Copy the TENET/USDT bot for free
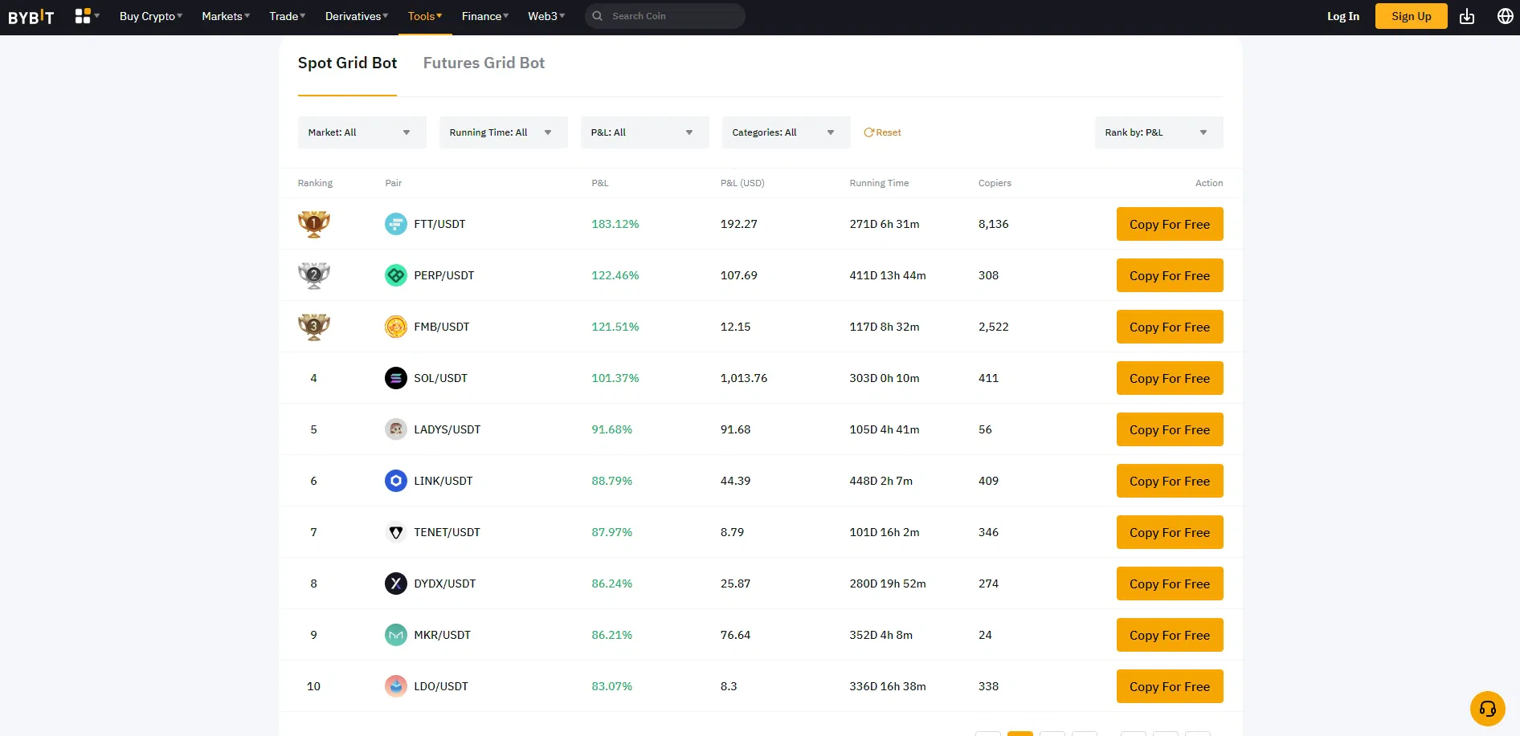The image size is (1520, 736). (1170, 532)
